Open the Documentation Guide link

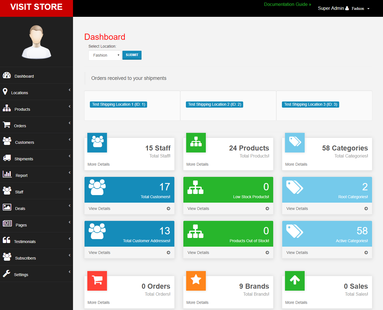[287, 4]
